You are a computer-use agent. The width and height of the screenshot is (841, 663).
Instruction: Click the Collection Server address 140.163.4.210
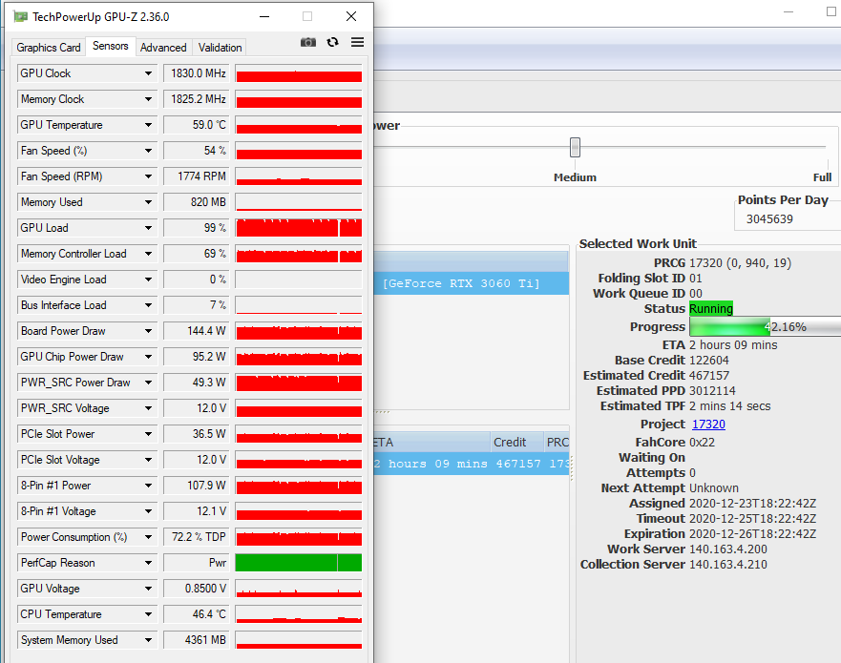coord(727,565)
